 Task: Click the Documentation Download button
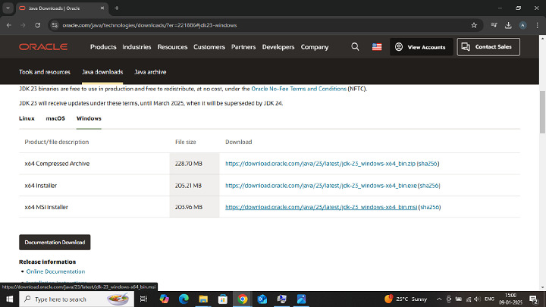(x=55, y=243)
